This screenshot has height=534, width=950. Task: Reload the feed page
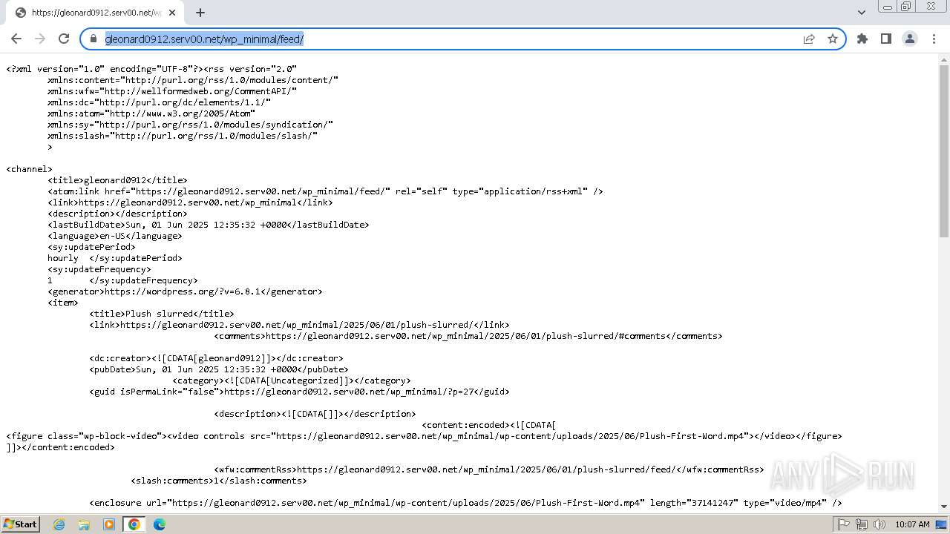point(64,39)
